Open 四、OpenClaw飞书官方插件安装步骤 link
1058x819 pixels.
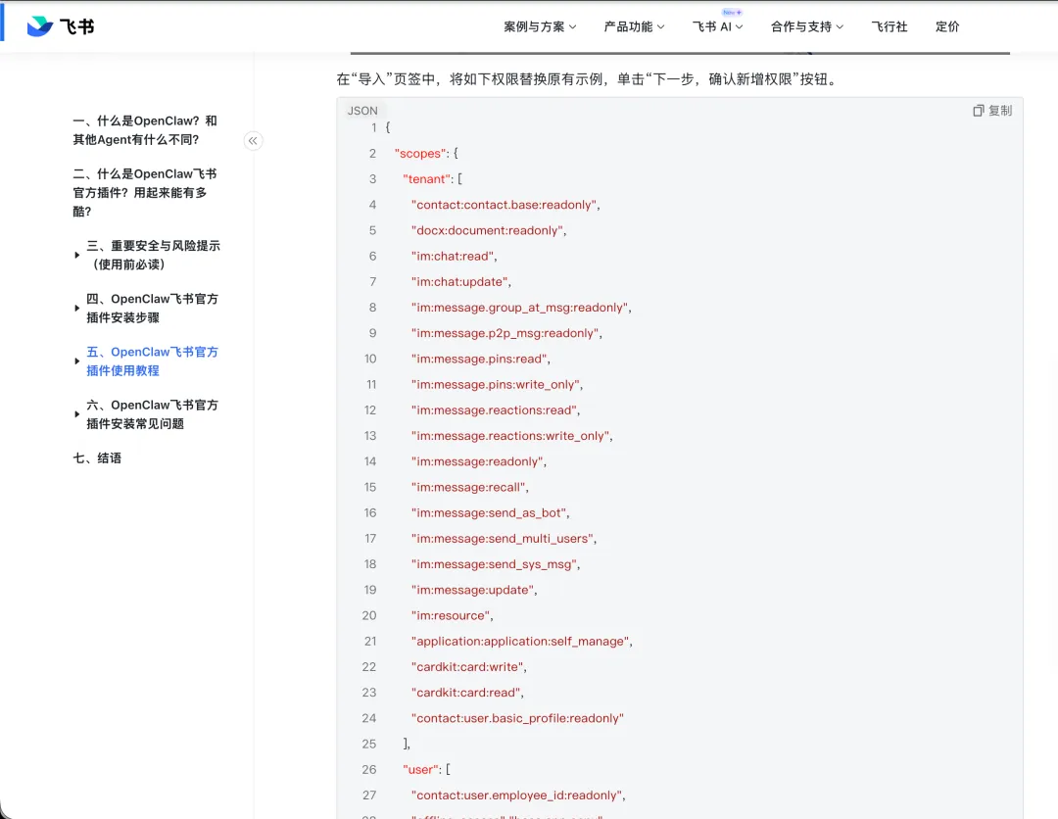pos(153,309)
